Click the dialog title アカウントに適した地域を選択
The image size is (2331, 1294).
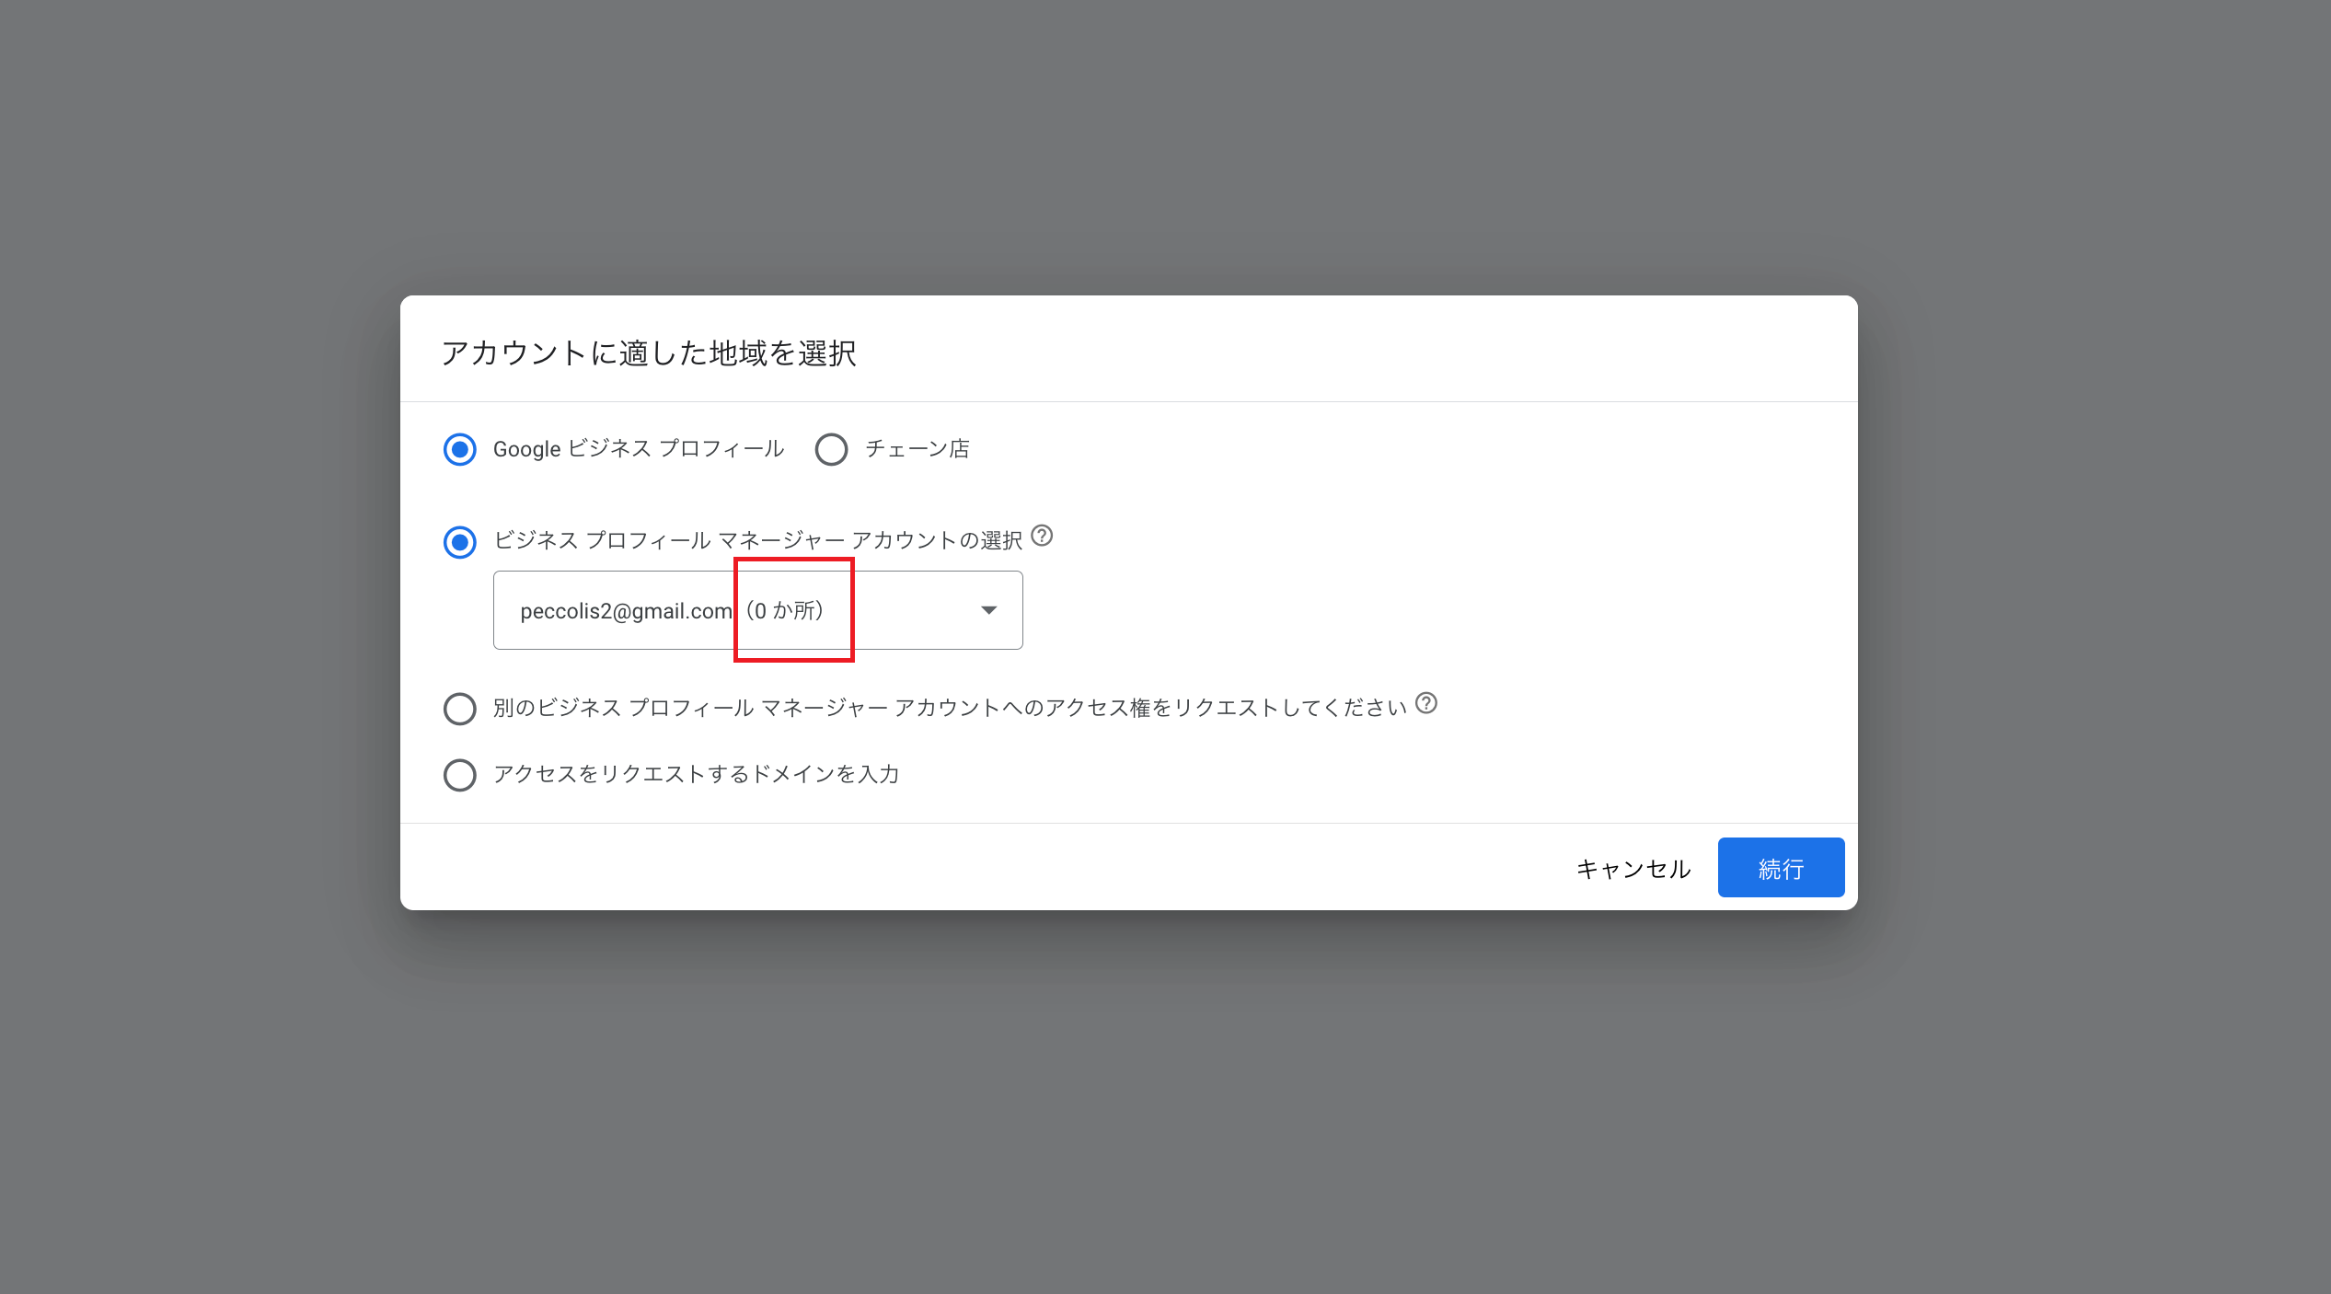click(649, 353)
